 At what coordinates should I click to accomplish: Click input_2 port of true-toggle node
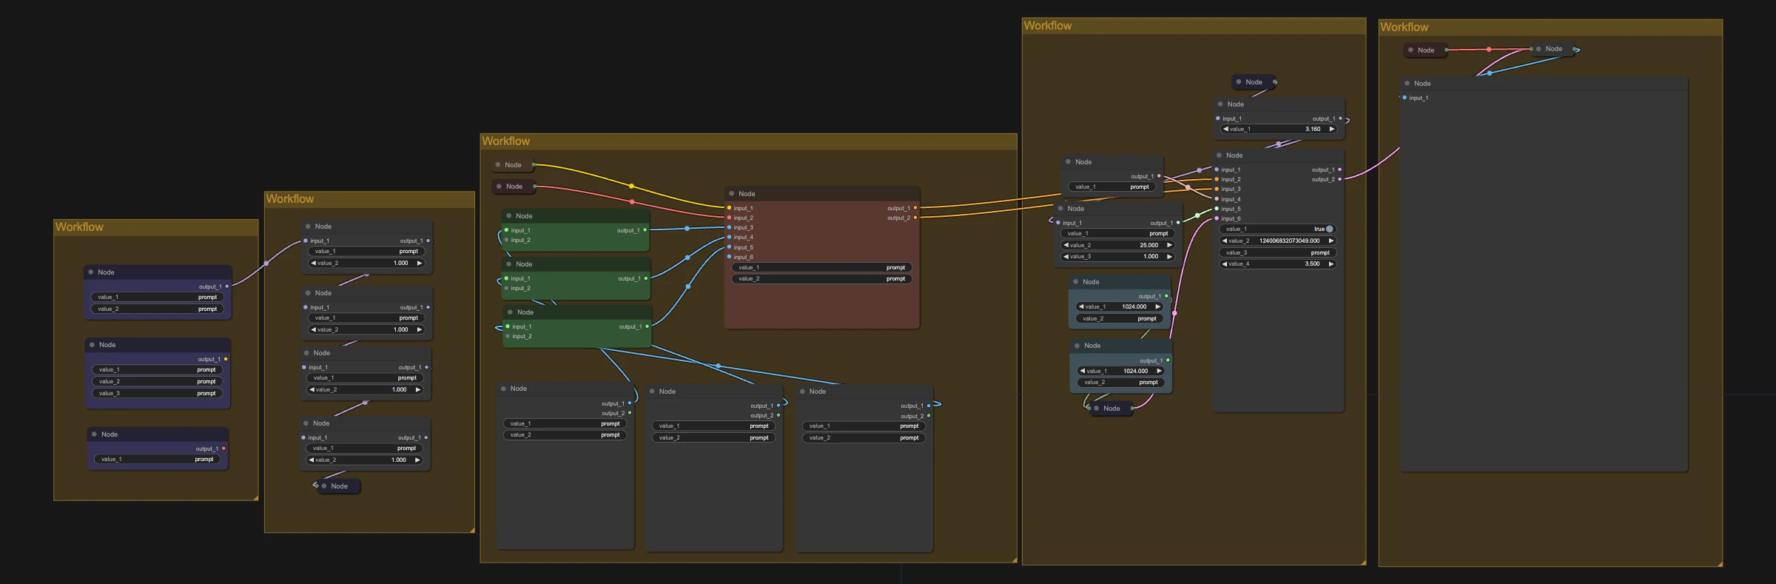(1217, 179)
